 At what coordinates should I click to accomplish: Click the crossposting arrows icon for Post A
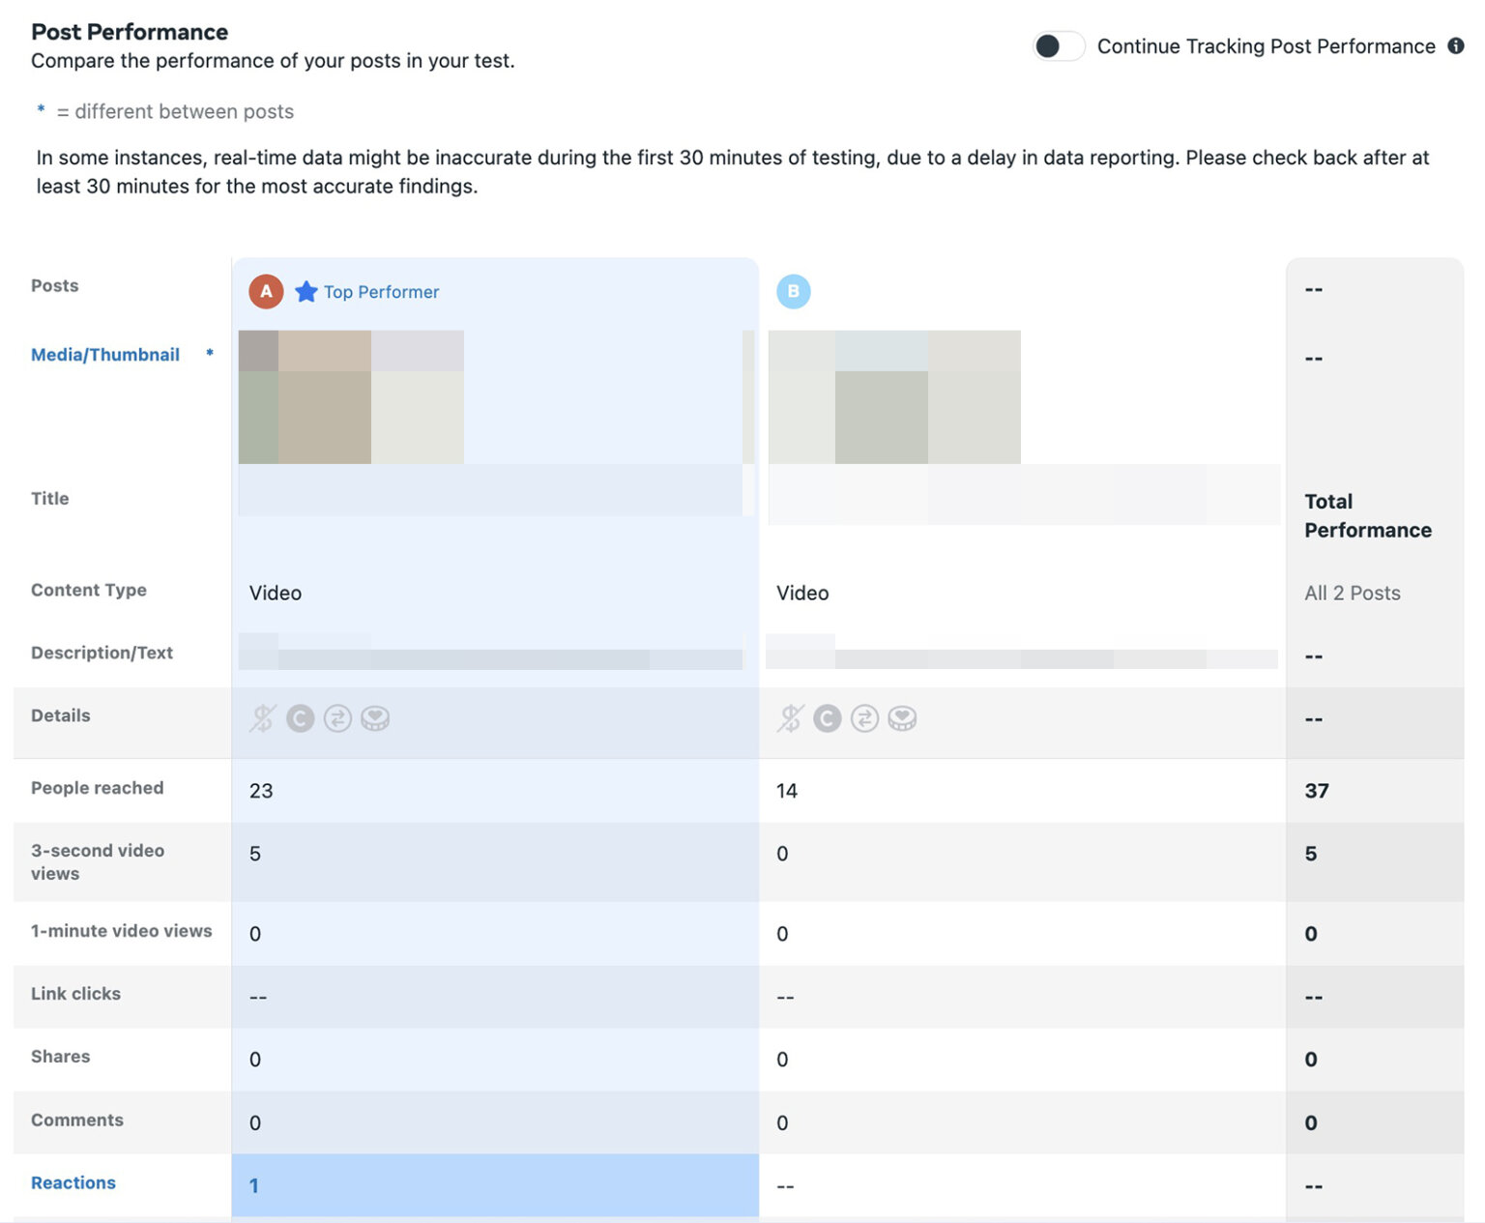pos(337,718)
